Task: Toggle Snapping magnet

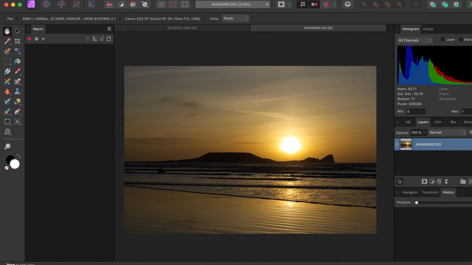Action: tap(326, 5)
